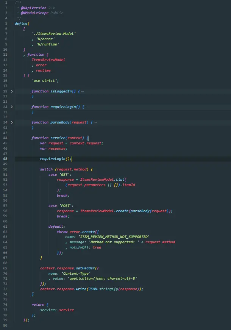Click 'context.response.setHeader' call
The height and width of the screenshot is (330, 231).
click(x=67, y=268)
